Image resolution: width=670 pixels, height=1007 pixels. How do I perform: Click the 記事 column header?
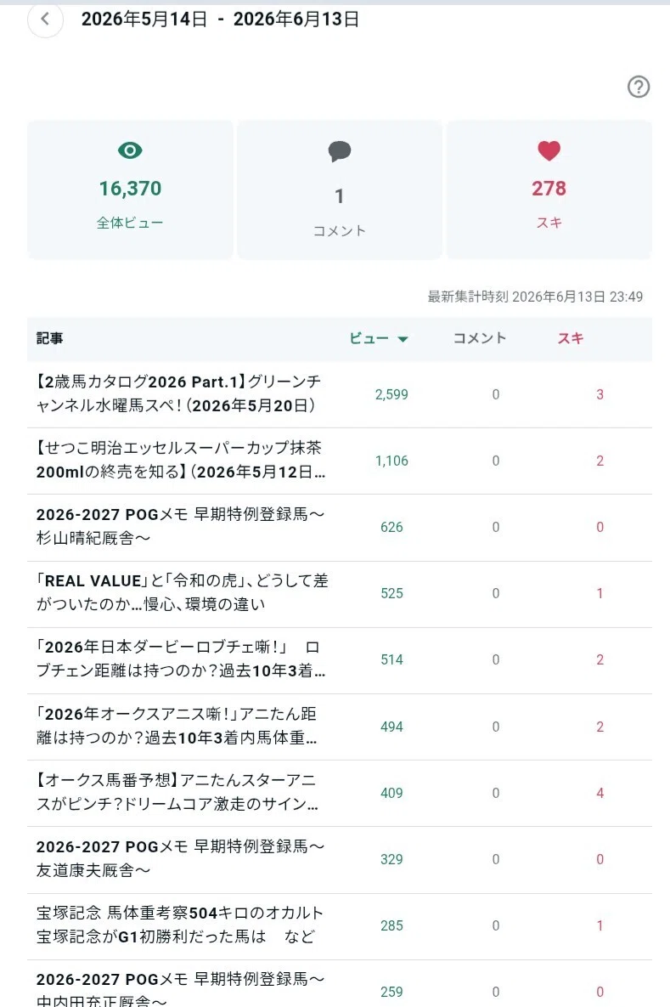(x=49, y=338)
